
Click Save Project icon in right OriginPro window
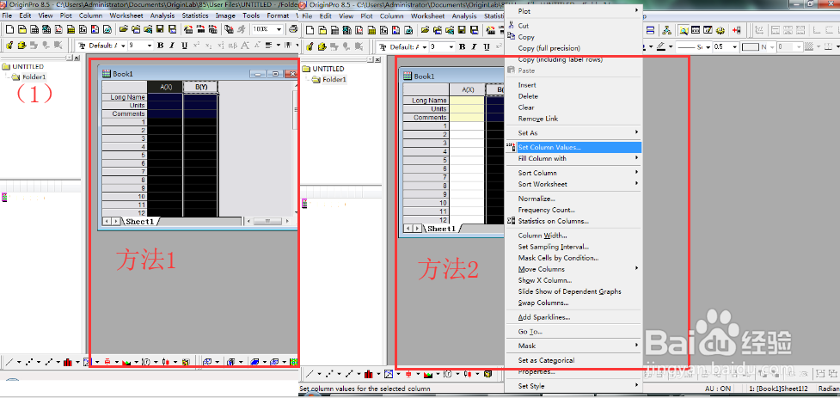(461, 30)
